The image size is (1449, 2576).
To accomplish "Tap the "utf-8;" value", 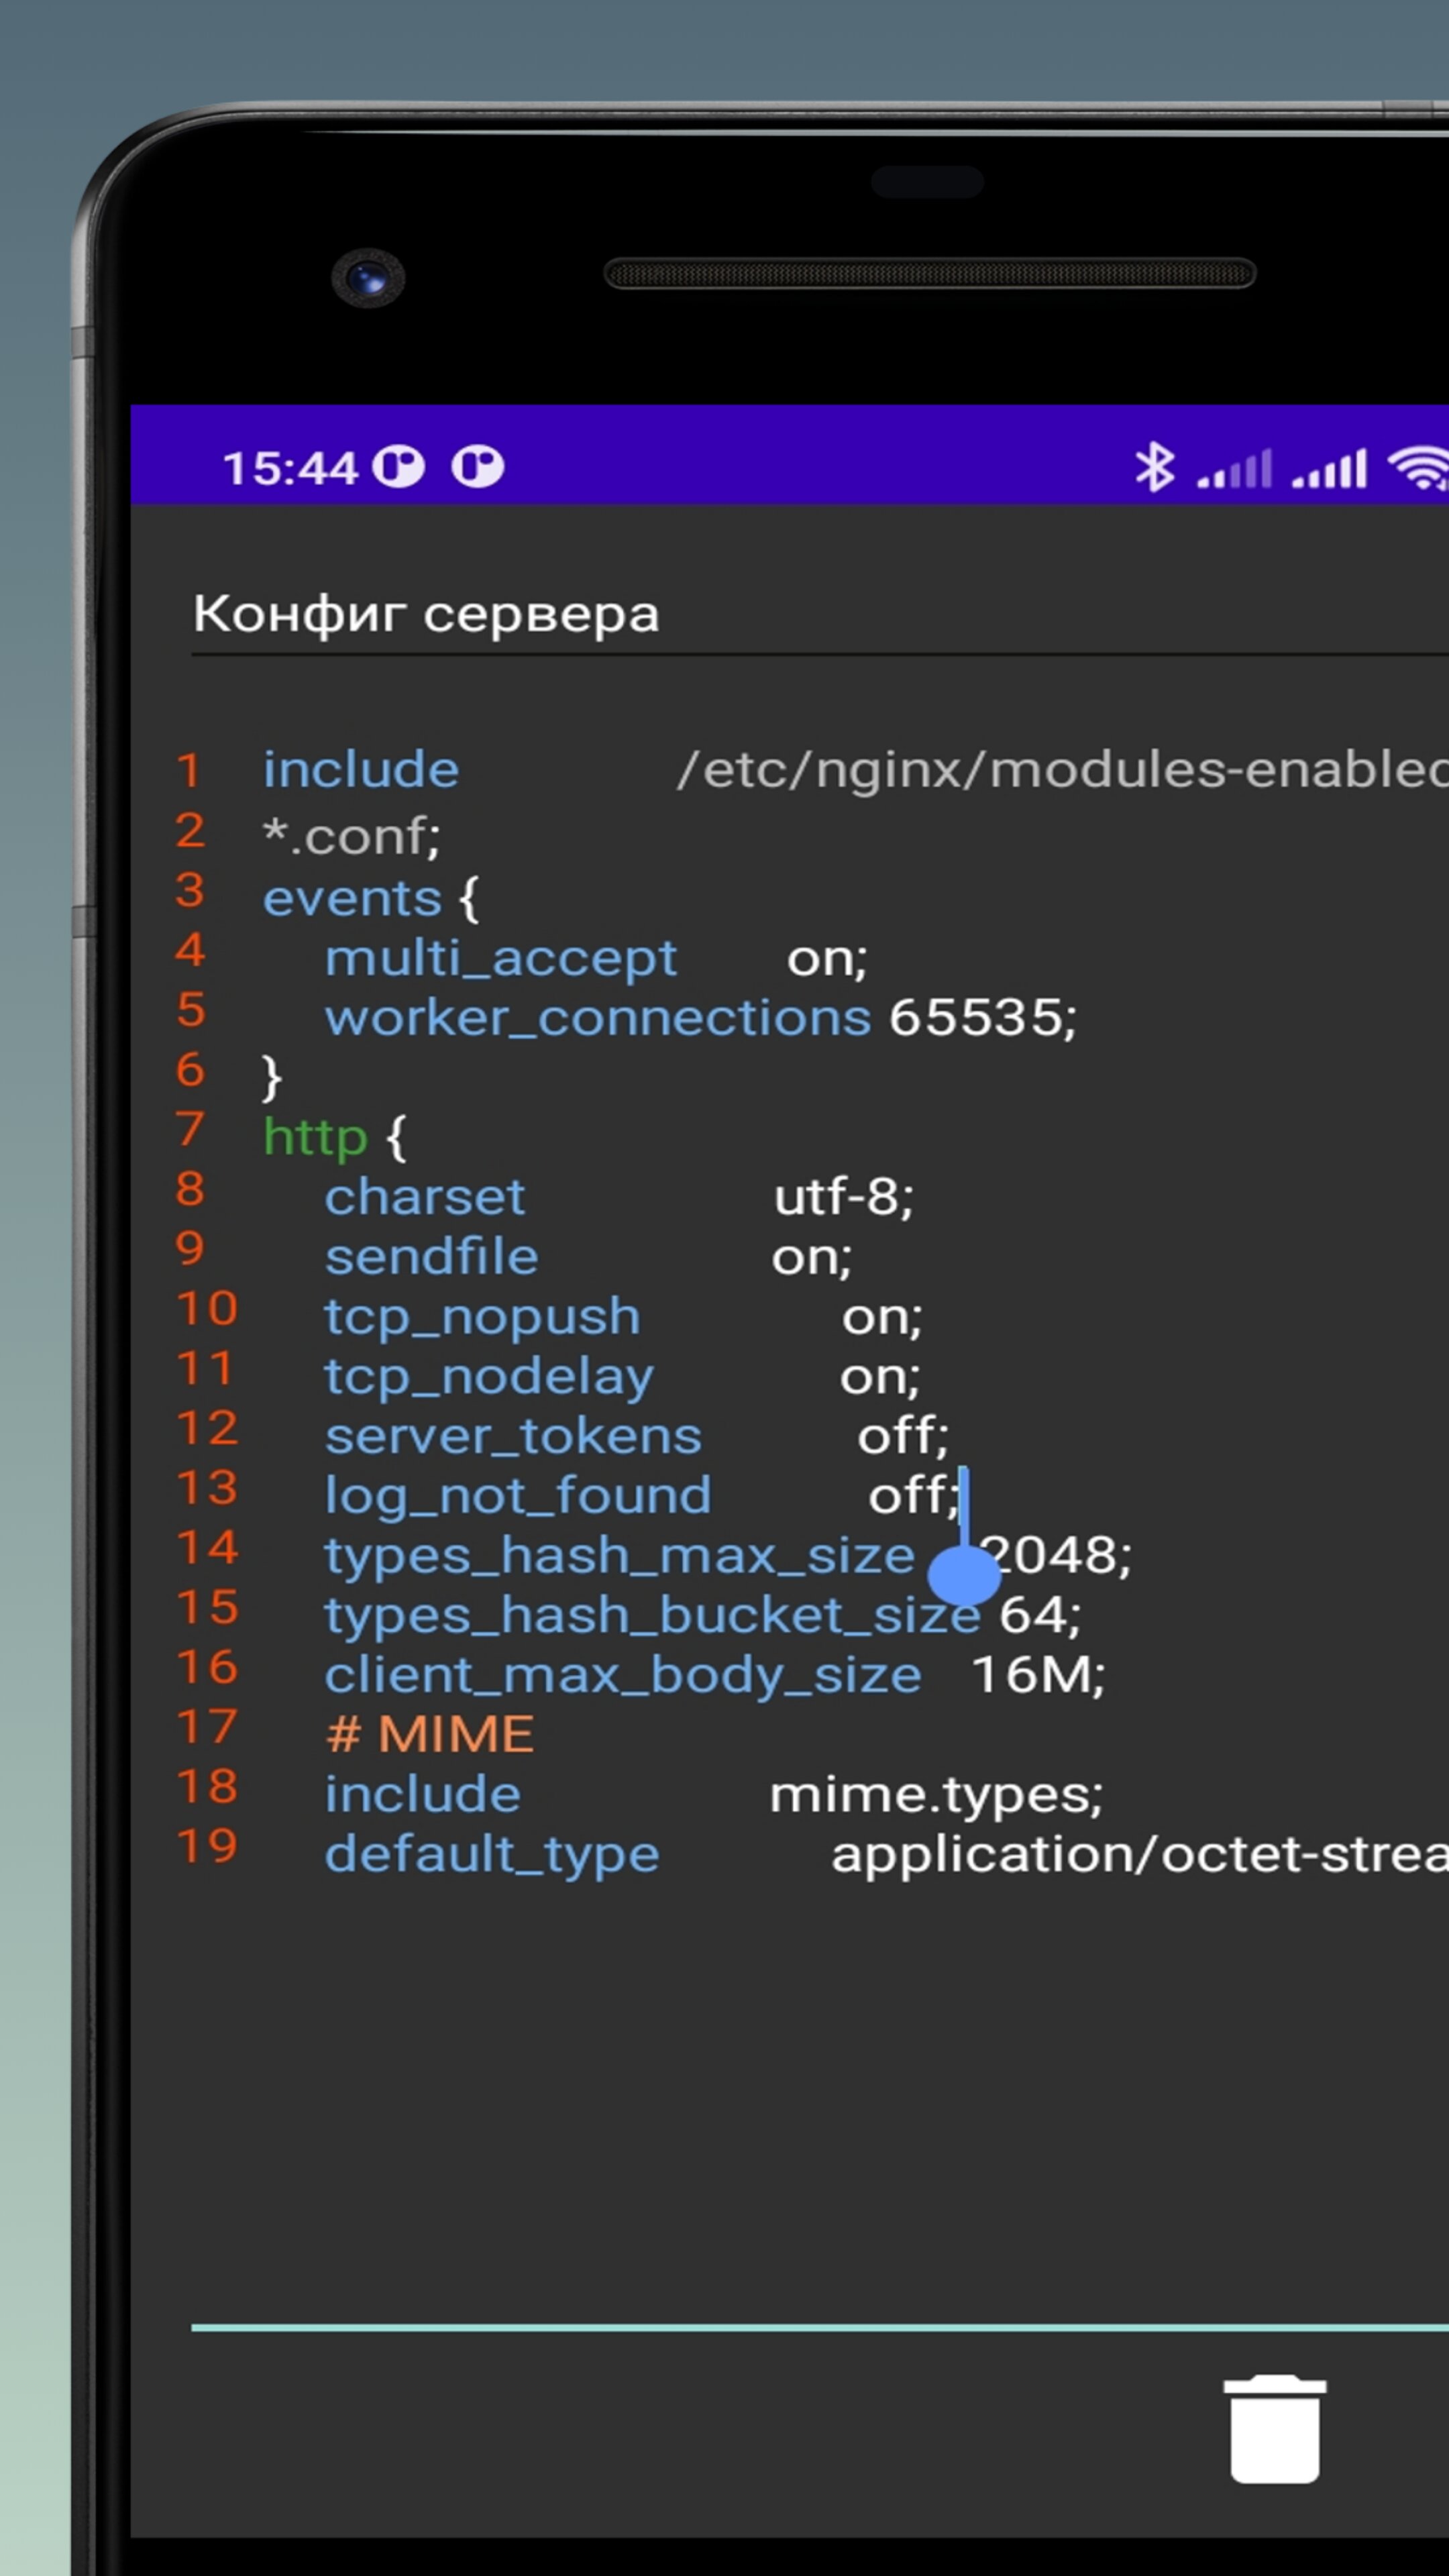I will pos(844,1197).
